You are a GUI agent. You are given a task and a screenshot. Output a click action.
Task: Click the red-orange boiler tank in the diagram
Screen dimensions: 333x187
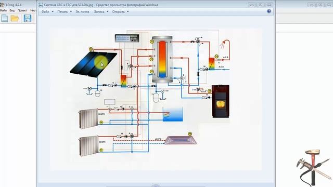pyautogui.click(x=162, y=59)
